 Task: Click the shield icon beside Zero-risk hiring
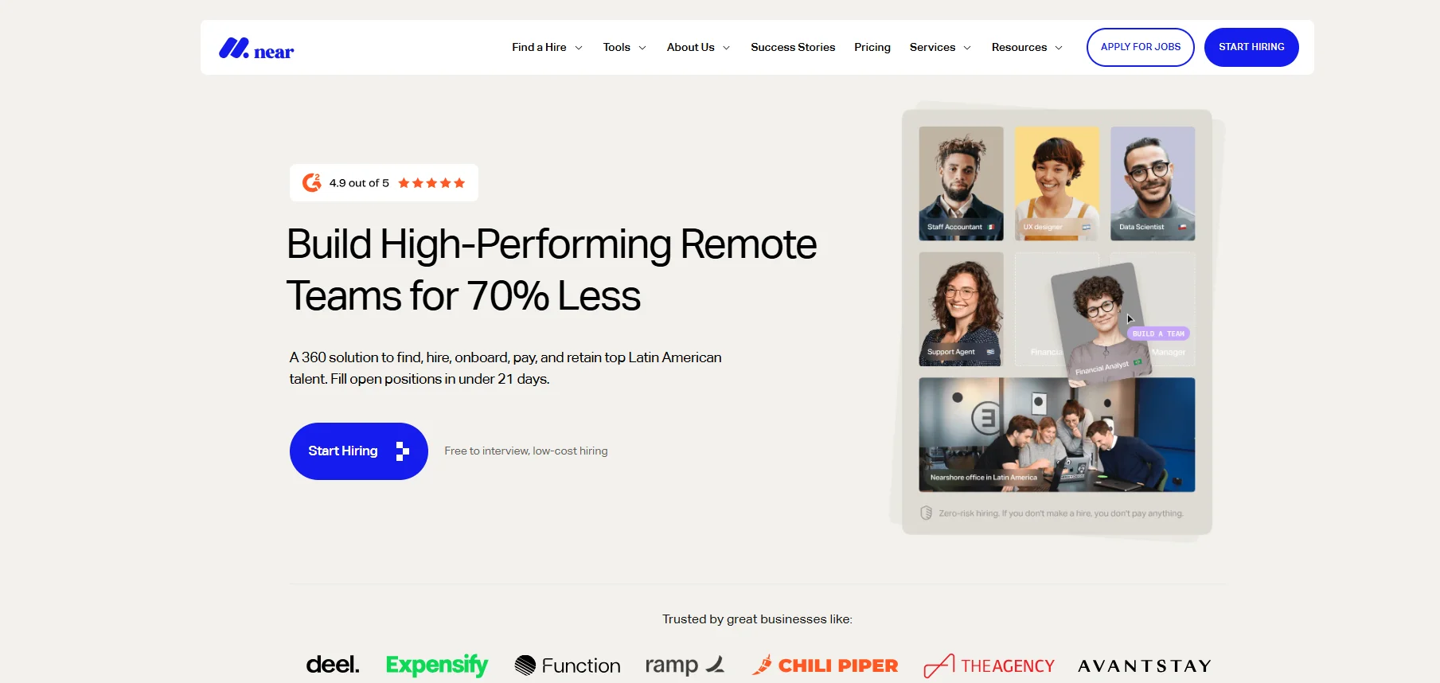click(927, 513)
